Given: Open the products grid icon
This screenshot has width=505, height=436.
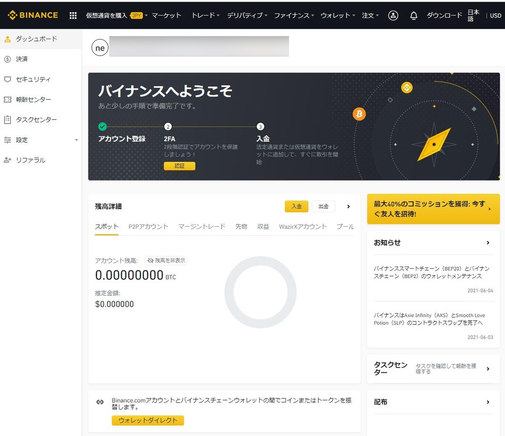Looking at the screenshot, I should coord(72,15).
